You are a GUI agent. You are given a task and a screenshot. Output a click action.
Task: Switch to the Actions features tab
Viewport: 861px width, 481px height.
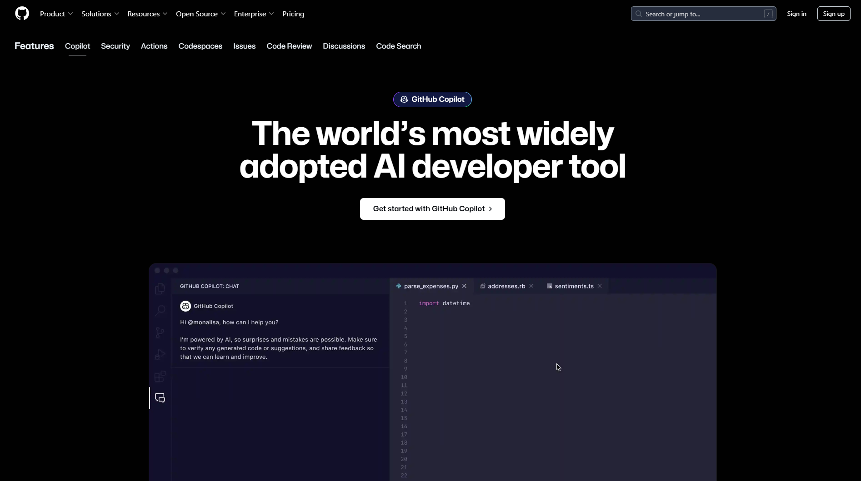(154, 46)
